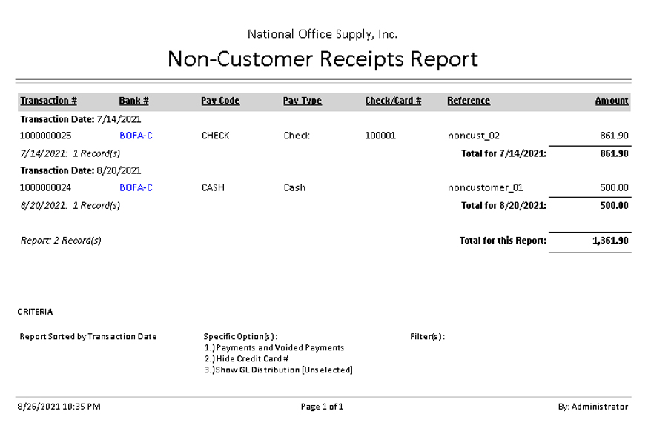Click check number 100001
651x431 pixels.
coord(380,136)
